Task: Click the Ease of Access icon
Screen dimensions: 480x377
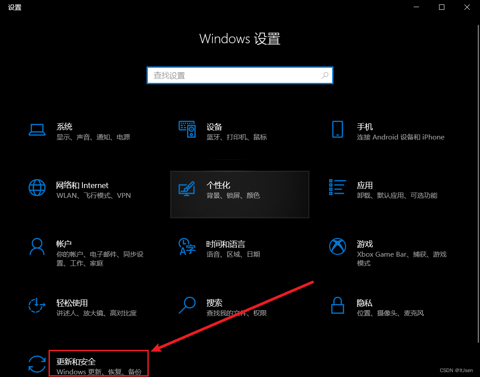Action: (x=37, y=305)
